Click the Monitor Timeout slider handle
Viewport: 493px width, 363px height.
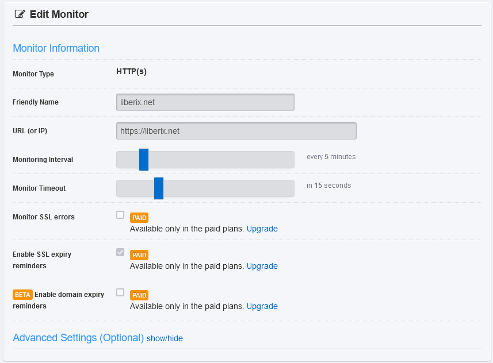pyautogui.click(x=159, y=188)
